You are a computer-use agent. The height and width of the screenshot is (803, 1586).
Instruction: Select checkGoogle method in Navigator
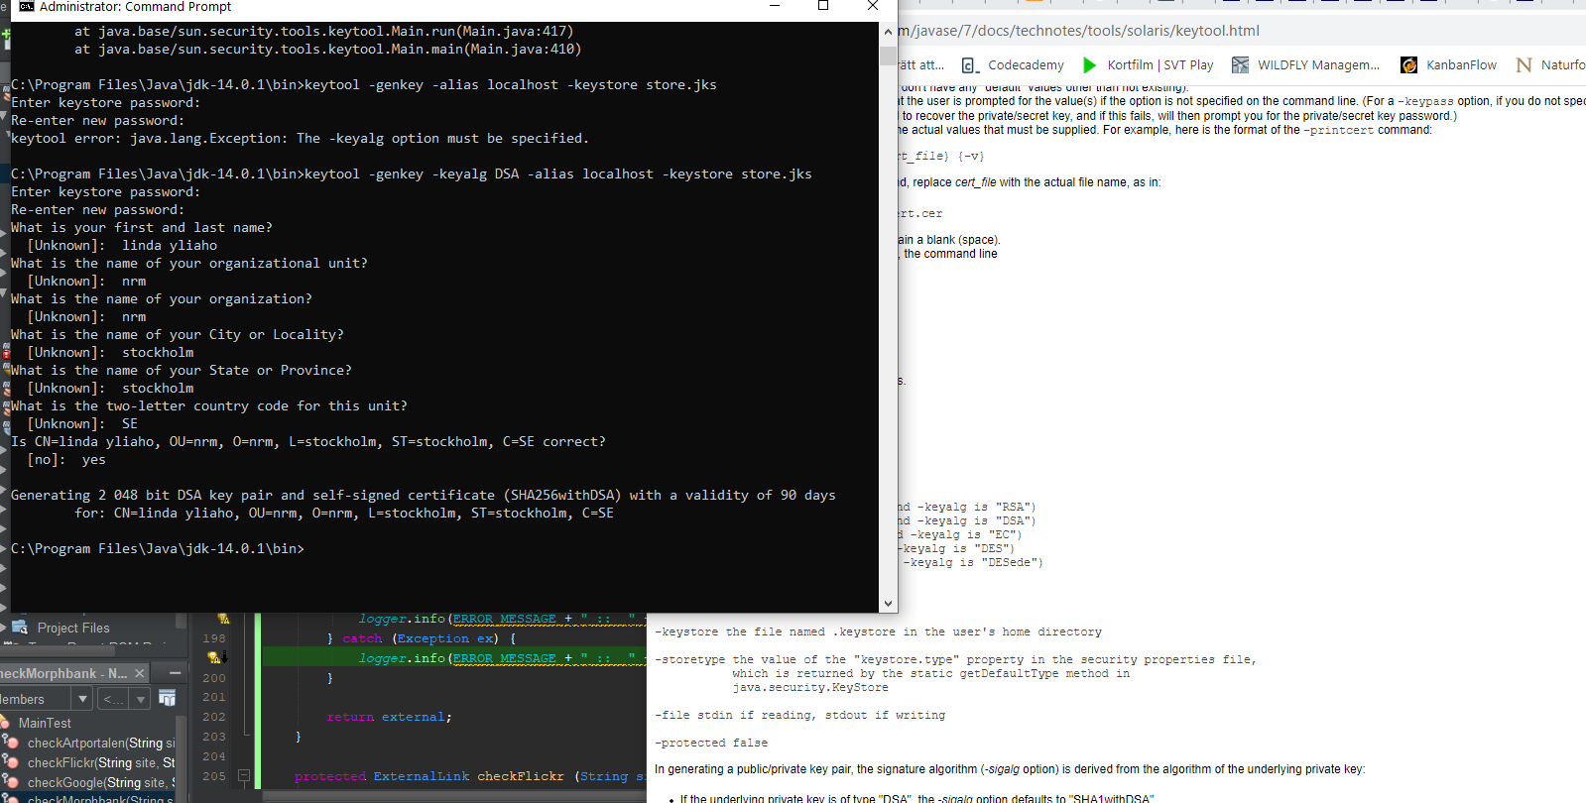point(101,782)
